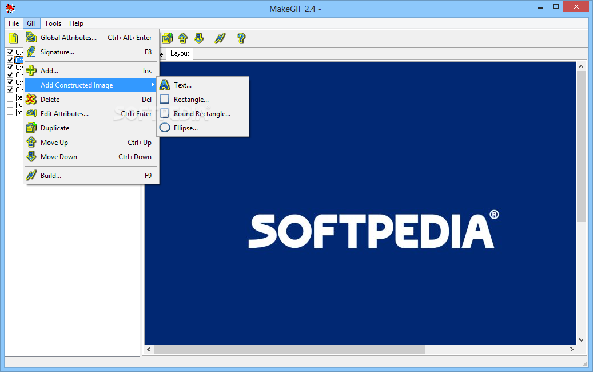Click the Ellipse shape icon
The width and height of the screenshot is (593, 372).
tap(165, 128)
